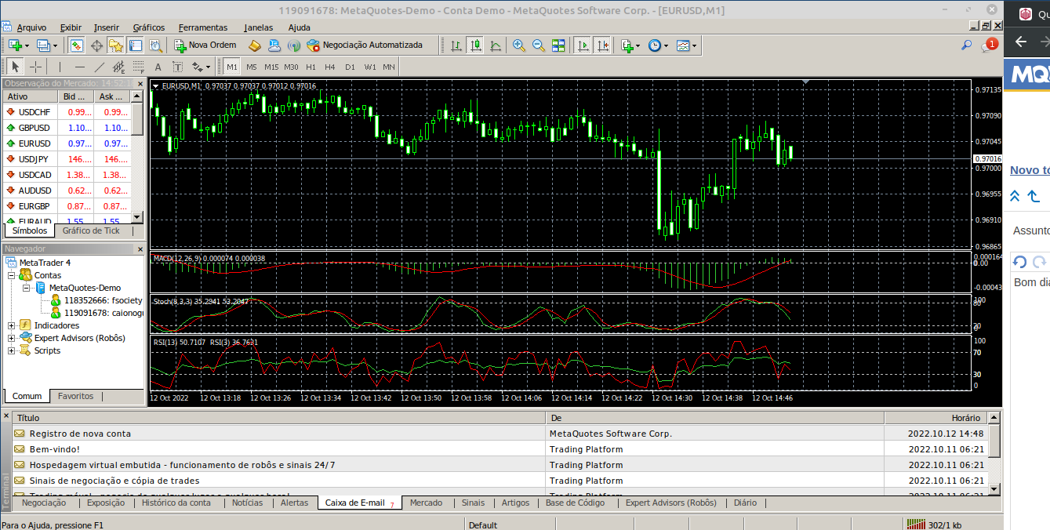
Task: Toggle the Data Window crosshair-circle icon
Action: coord(97,45)
